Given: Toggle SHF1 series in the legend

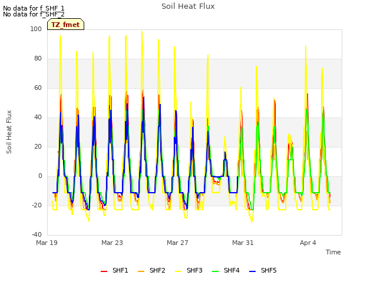Looking at the screenshot, I should point(114,270).
